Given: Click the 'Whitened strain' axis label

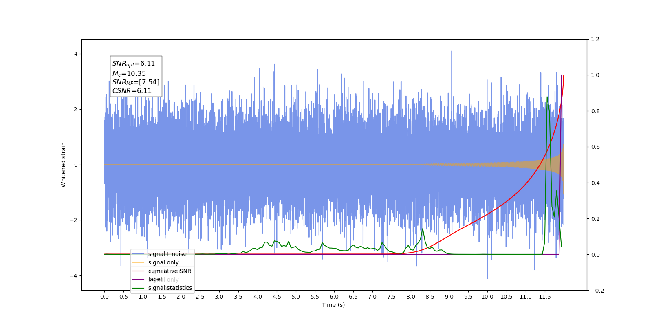Looking at the screenshot, I should (64, 165).
